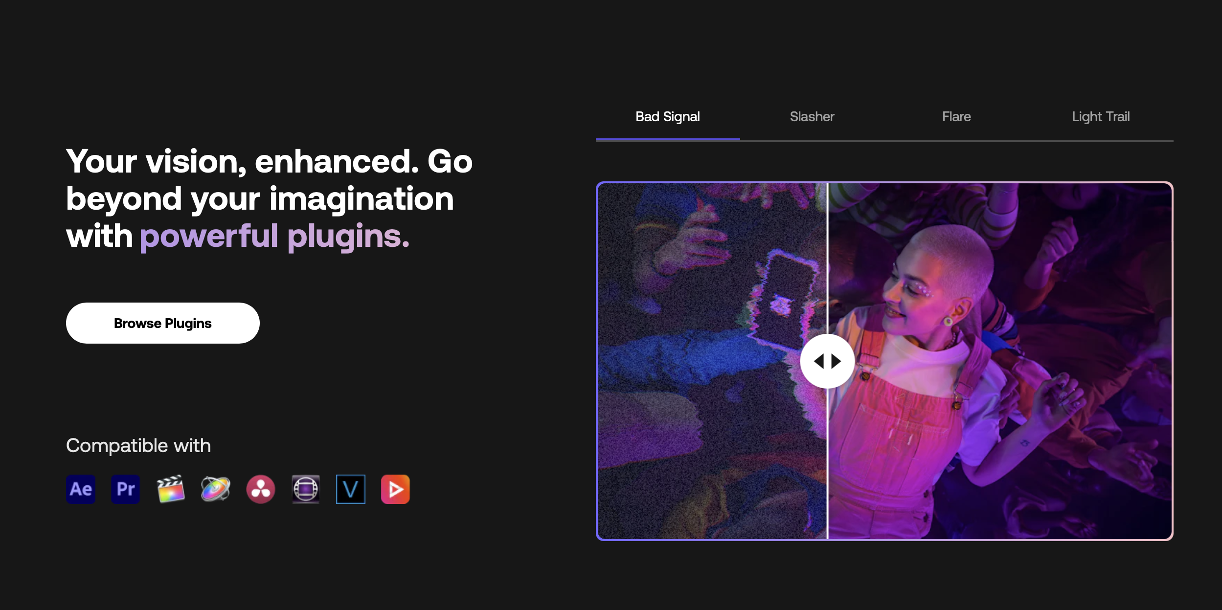The height and width of the screenshot is (610, 1222).
Task: Click the "Your vision, enhanced" headline
Action: point(269,162)
